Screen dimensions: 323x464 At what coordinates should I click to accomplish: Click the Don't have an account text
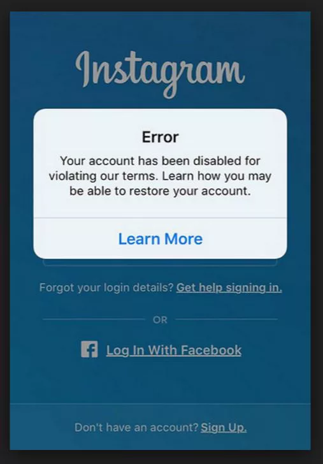pyautogui.click(x=136, y=428)
